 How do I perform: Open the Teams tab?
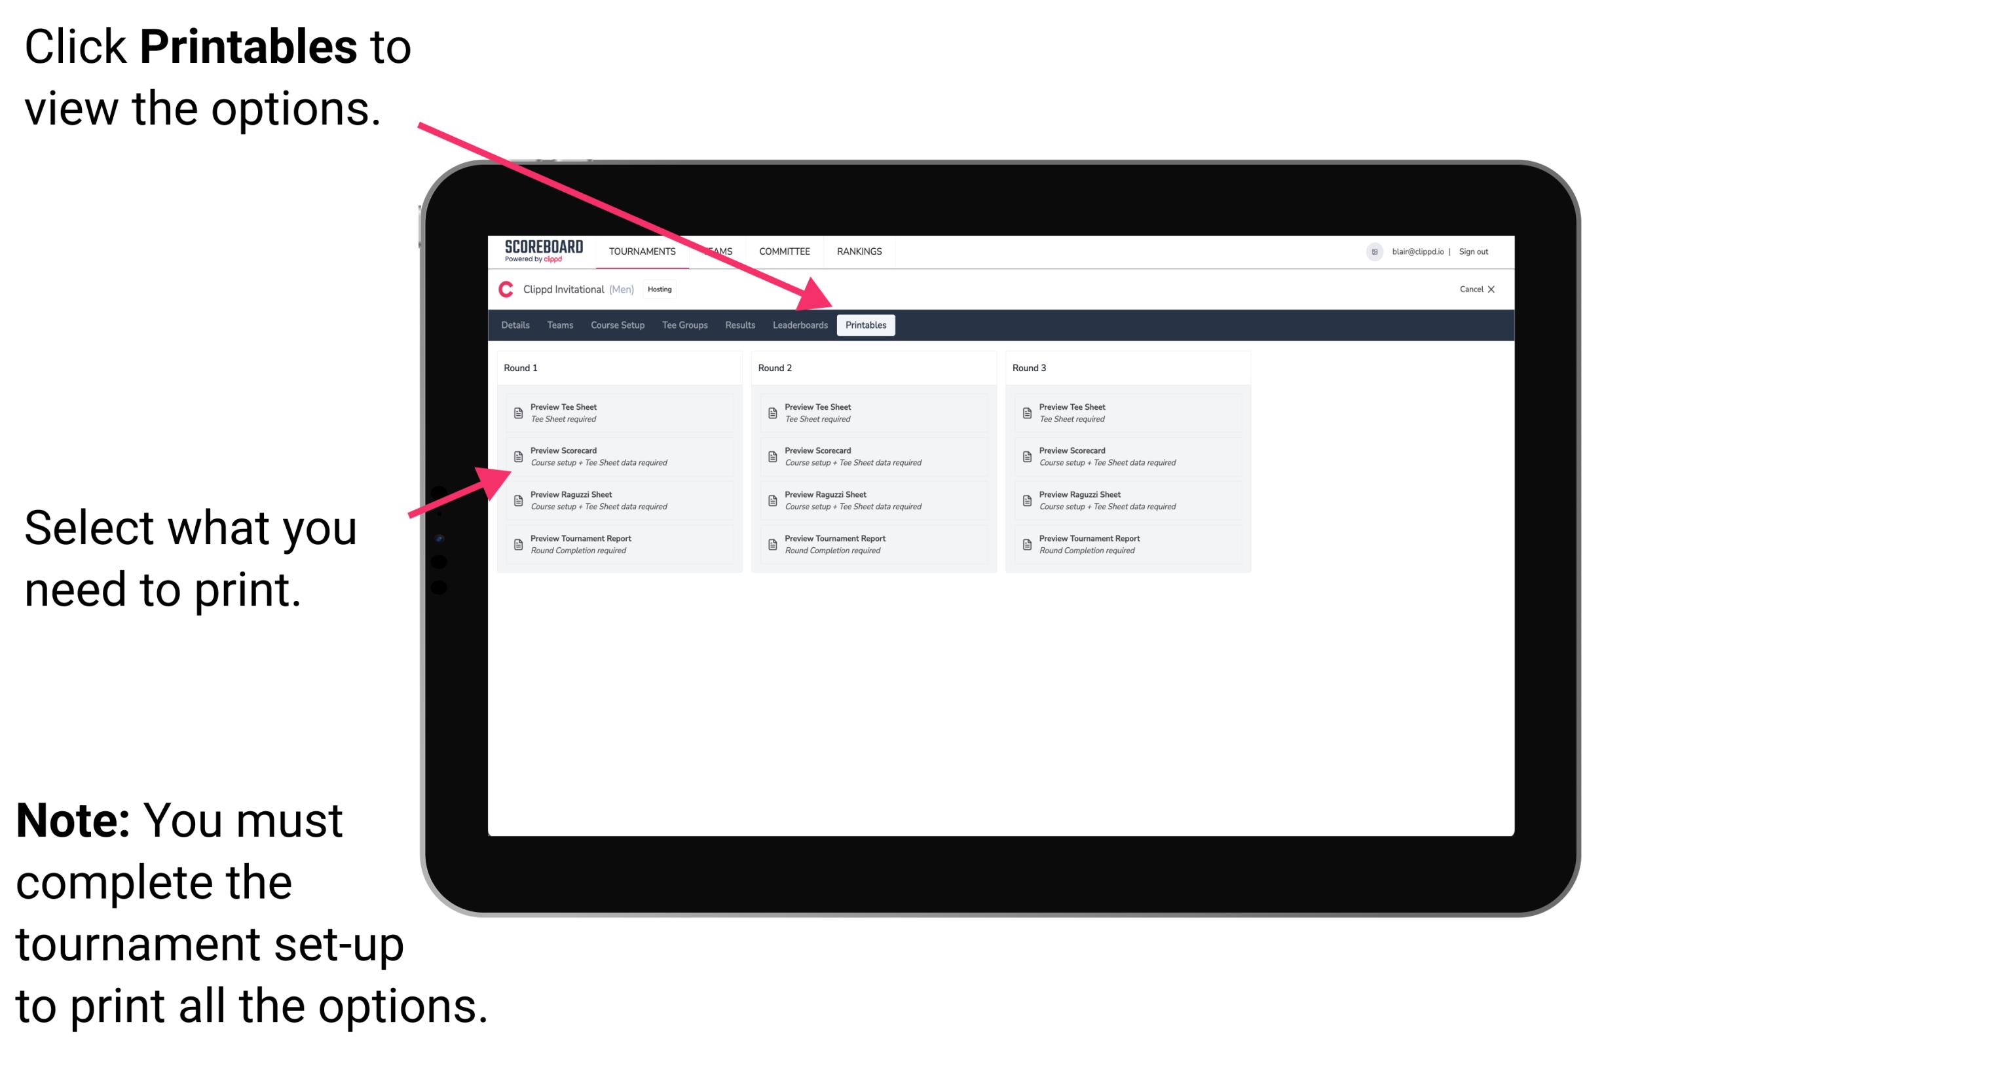[x=548, y=325]
